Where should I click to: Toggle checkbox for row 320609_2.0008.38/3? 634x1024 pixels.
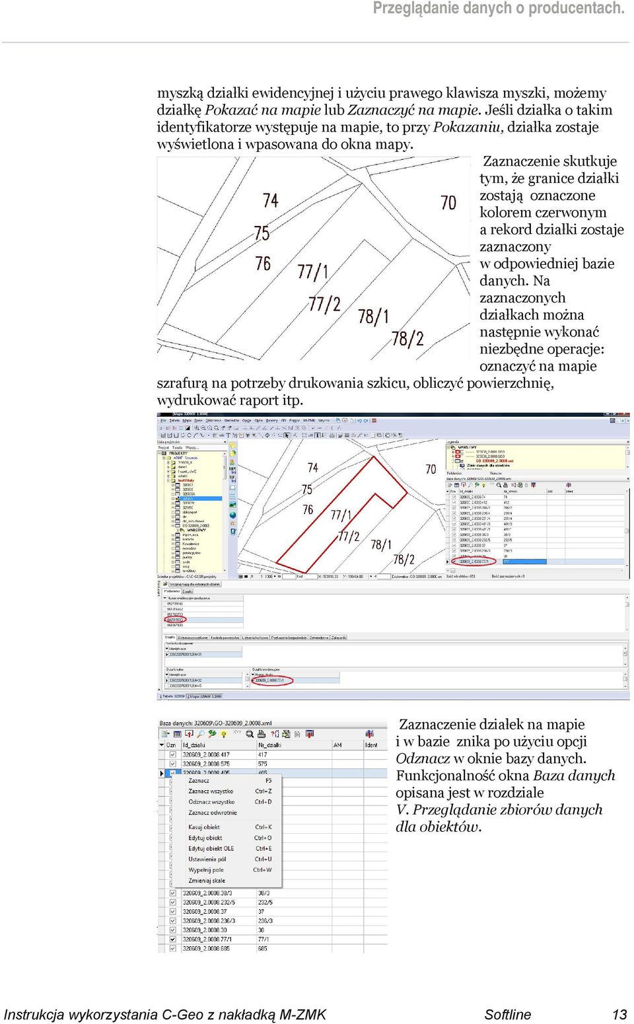pyautogui.click(x=173, y=893)
